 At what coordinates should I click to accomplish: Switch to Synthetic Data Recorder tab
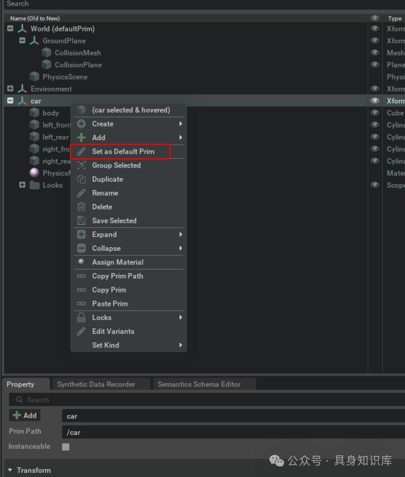point(96,384)
